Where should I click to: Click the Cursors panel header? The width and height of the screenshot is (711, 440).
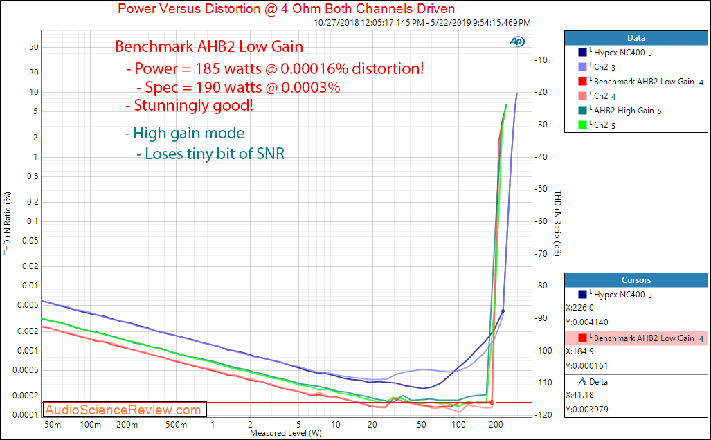[636, 280]
